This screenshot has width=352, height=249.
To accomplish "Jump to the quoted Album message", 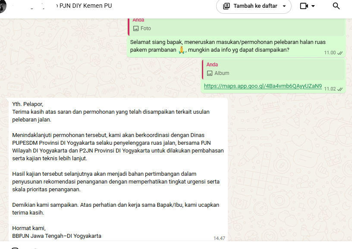I will click(x=273, y=69).
